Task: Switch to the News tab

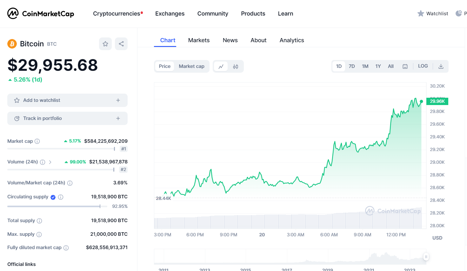Action: click(230, 40)
